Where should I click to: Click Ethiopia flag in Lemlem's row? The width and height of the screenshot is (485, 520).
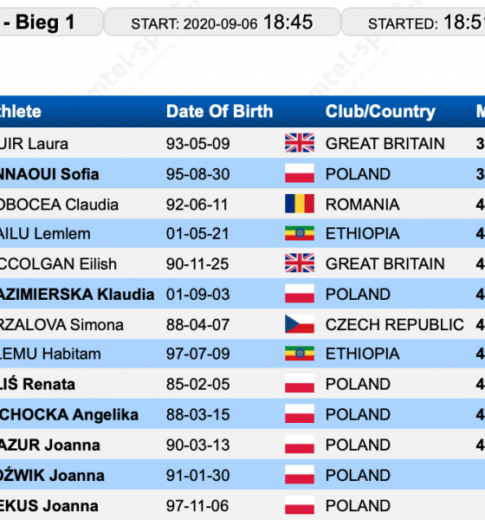click(300, 233)
